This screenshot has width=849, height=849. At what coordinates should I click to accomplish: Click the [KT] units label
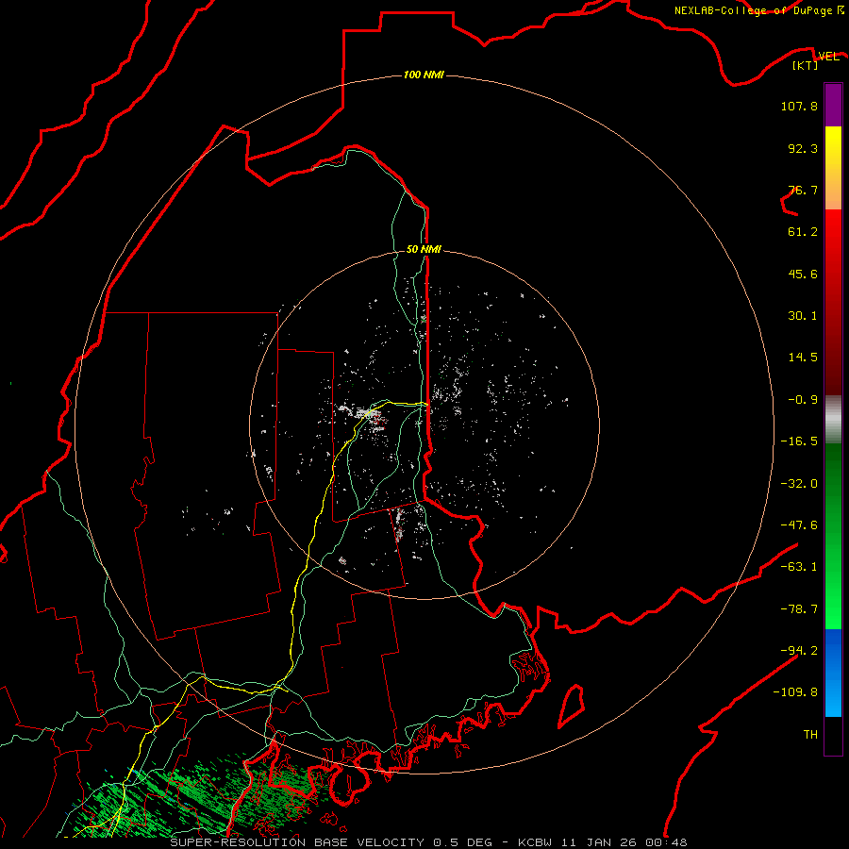[805, 66]
